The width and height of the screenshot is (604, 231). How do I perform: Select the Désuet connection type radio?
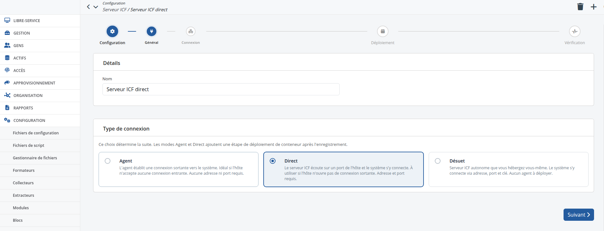tap(438, 161)
